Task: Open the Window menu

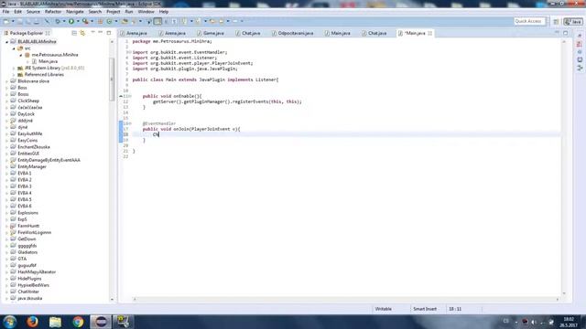Action: [146, 12]
